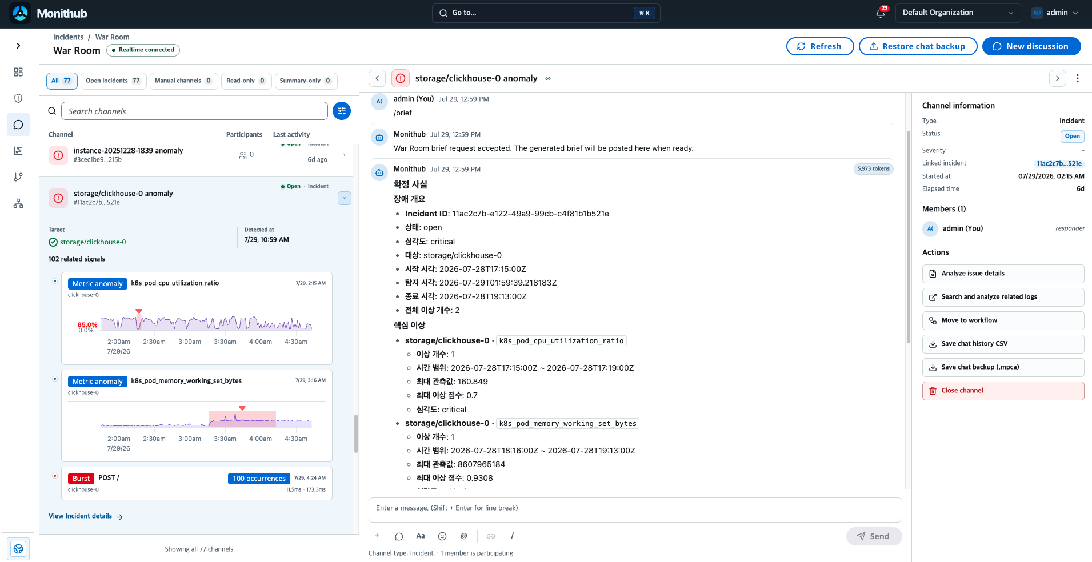Save chat backup (.mpca)
Viewport: 1092px width, 562px height.
(1003, 367)
